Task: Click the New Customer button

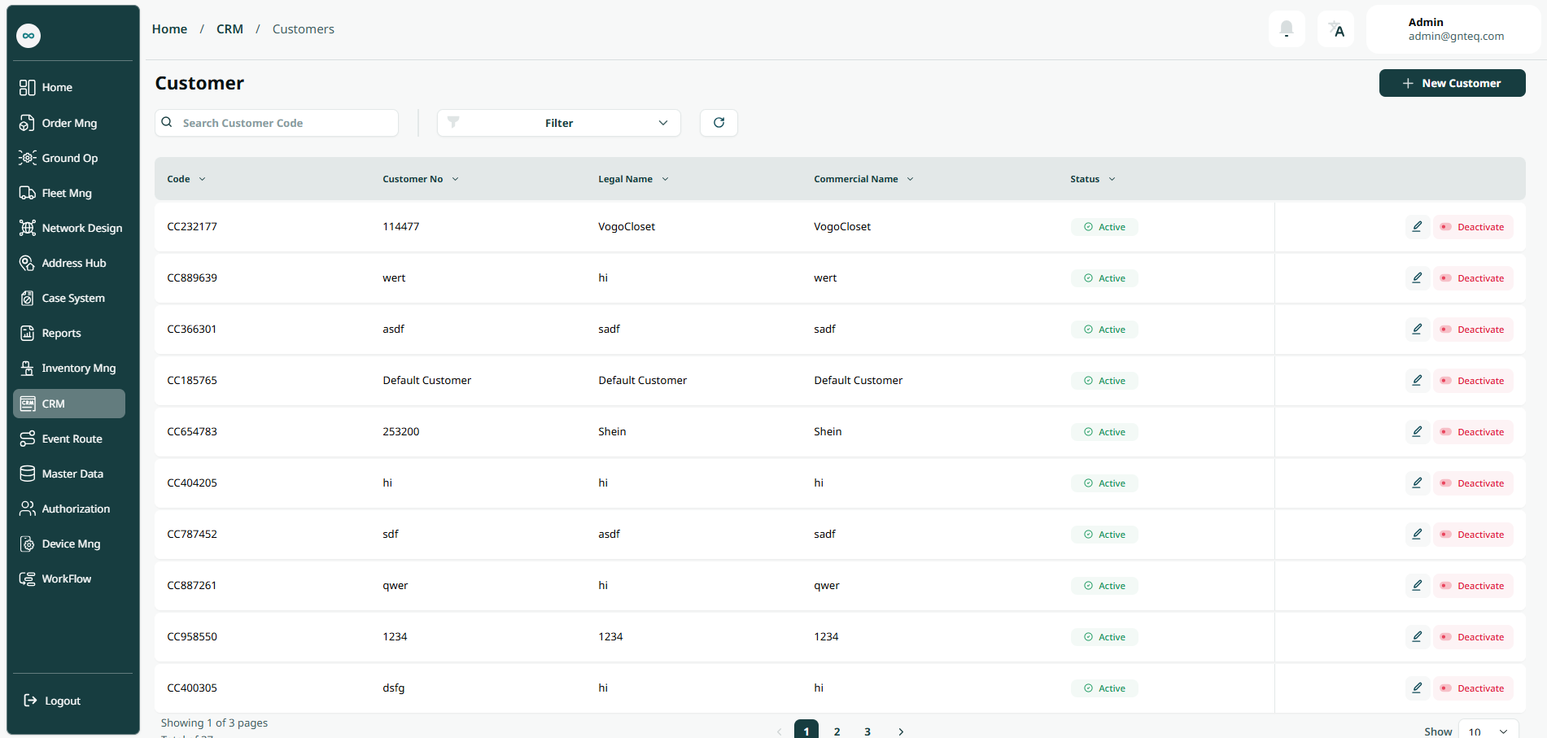Action: 1452,83
